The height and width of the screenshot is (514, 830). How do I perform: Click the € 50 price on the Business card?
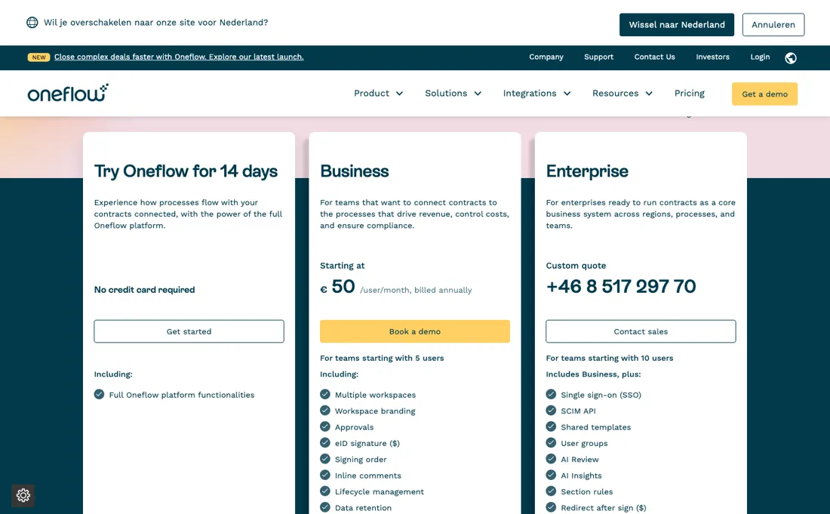coord(338,287)
